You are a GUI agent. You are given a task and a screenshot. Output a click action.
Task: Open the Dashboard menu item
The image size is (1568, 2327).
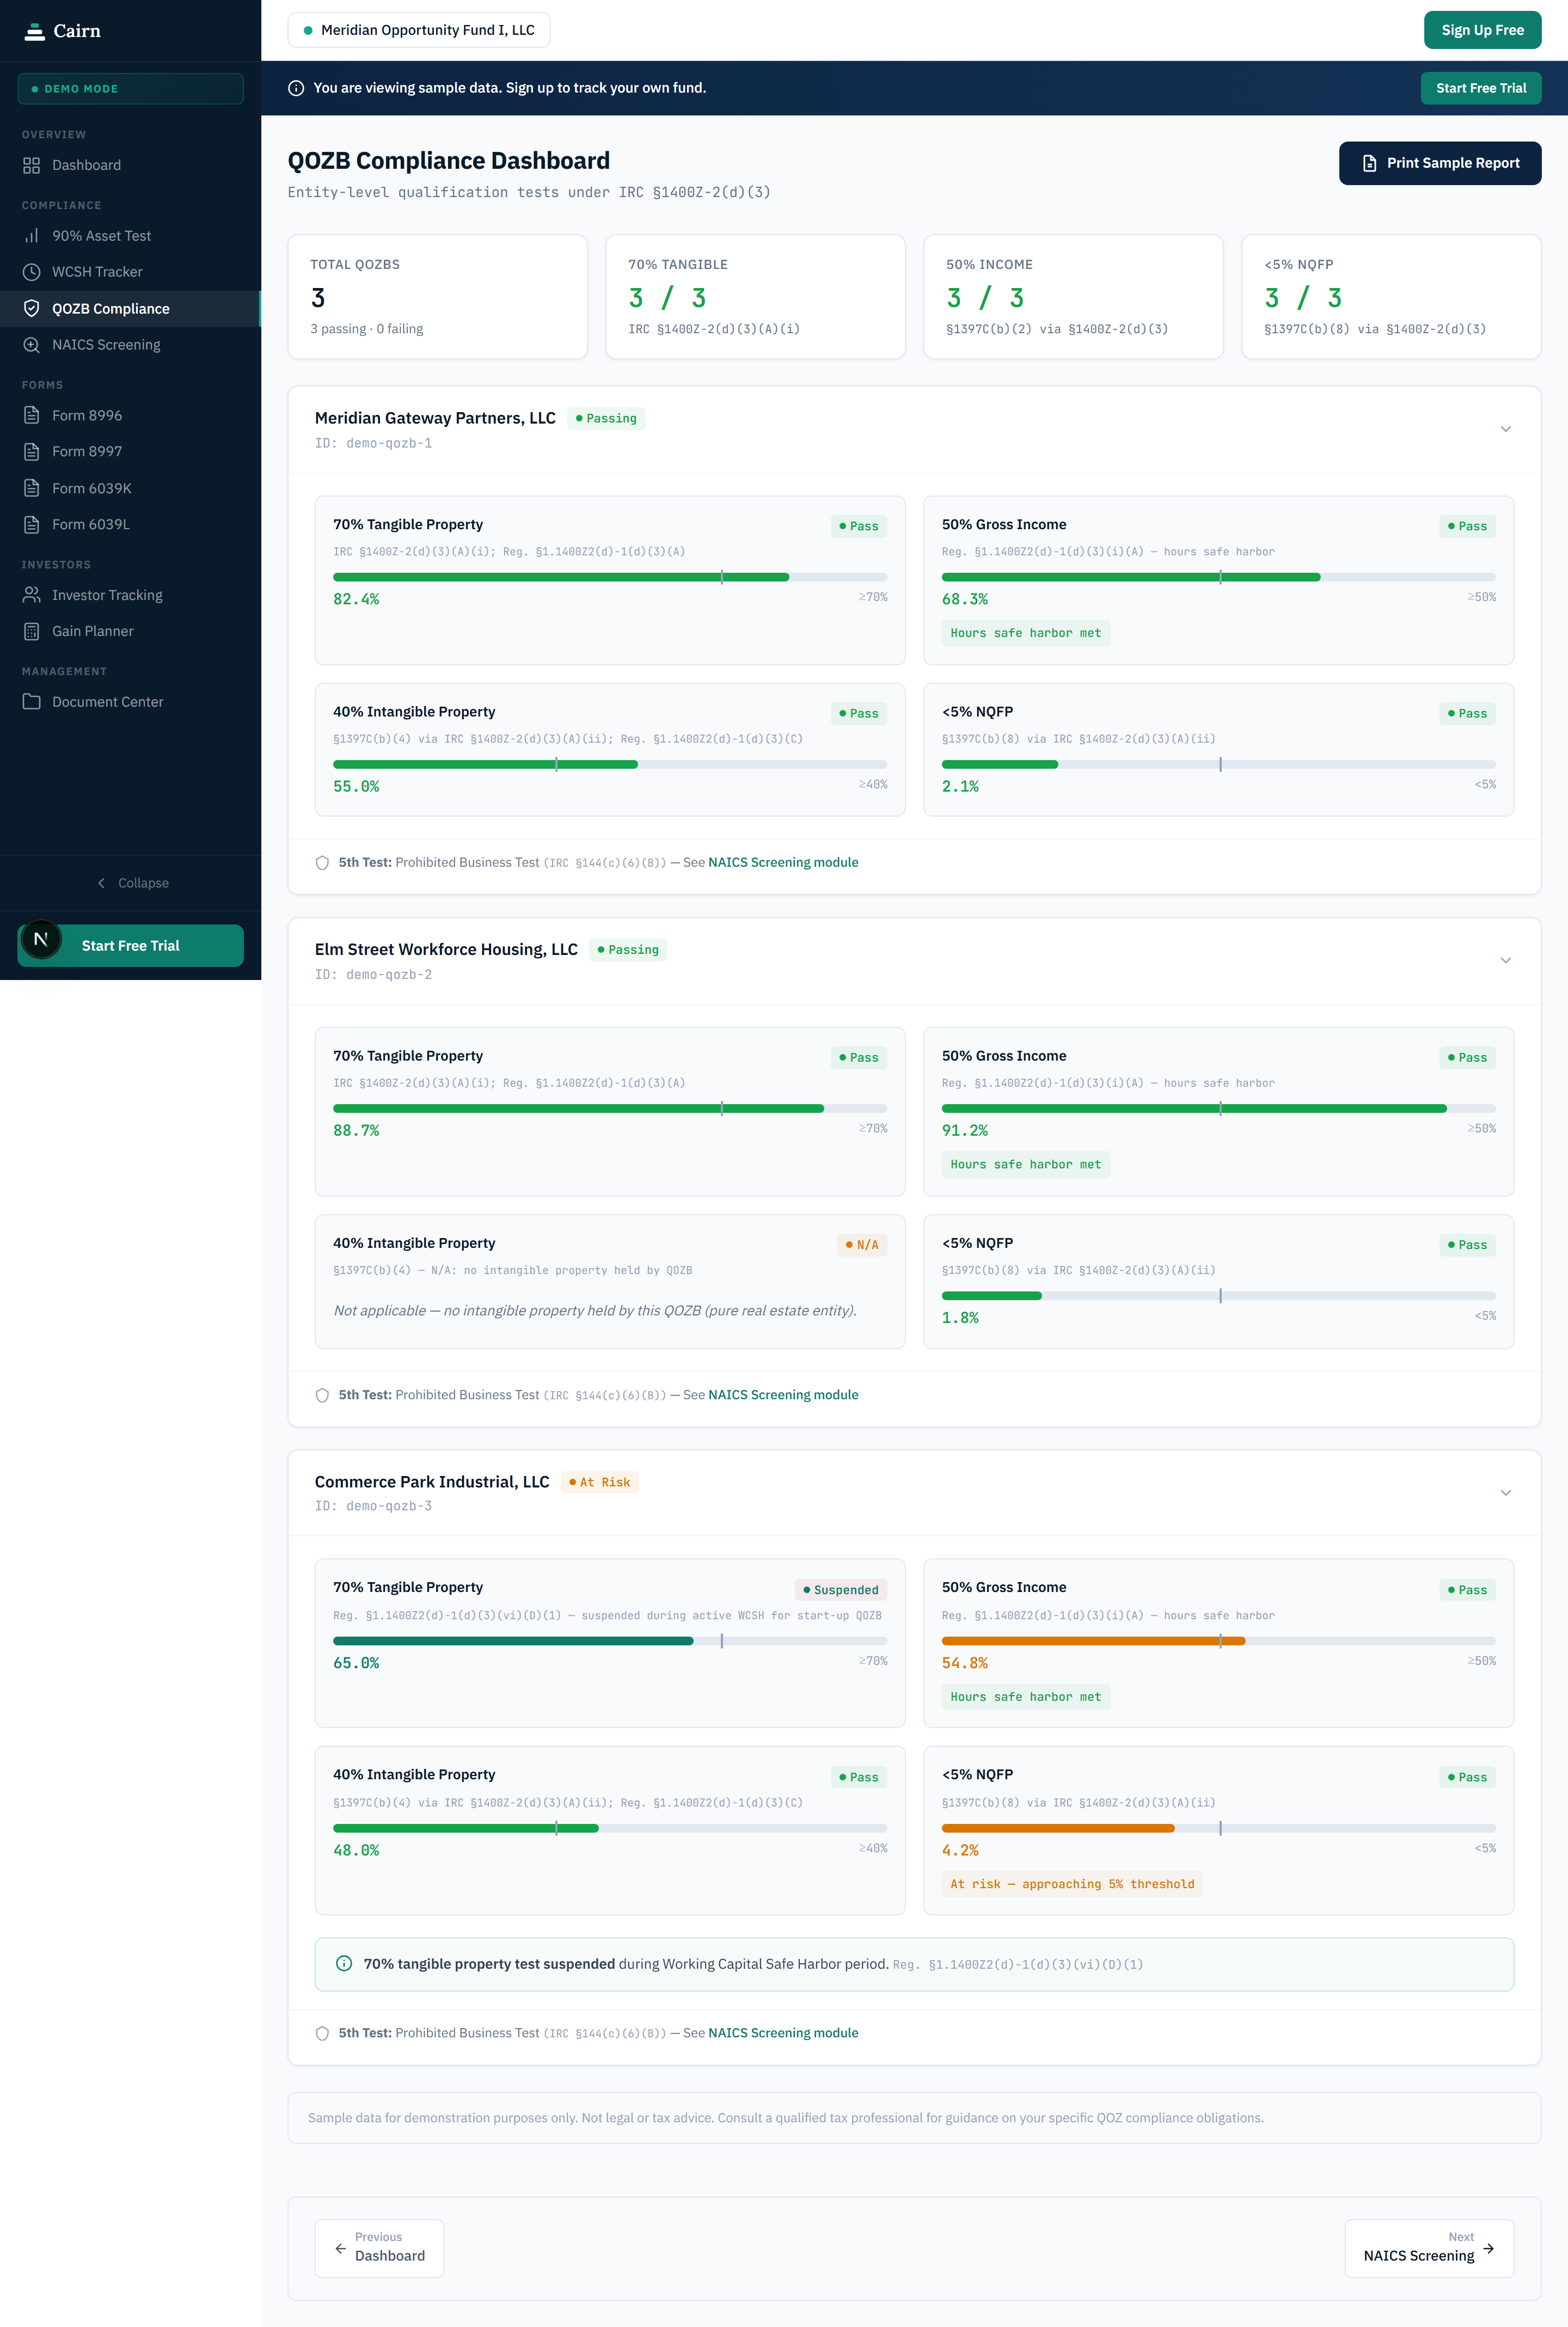(x=130, y=165)
